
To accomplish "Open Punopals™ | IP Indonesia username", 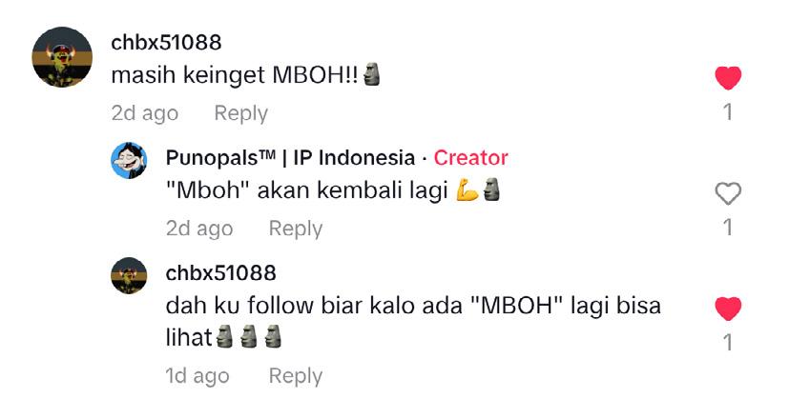I will (290, 158).
